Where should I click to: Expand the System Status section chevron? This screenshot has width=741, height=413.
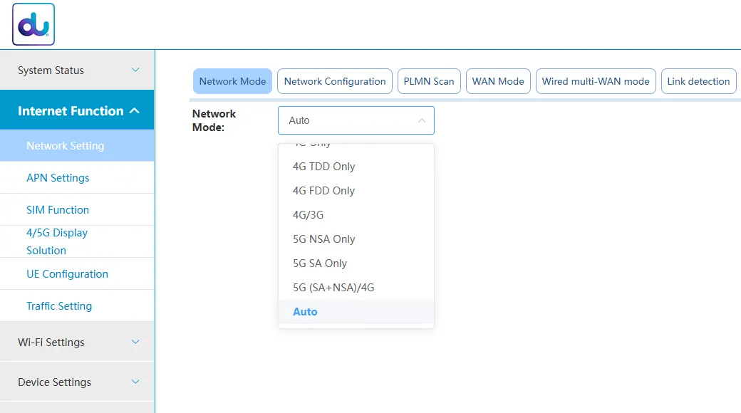pos(135,70)
